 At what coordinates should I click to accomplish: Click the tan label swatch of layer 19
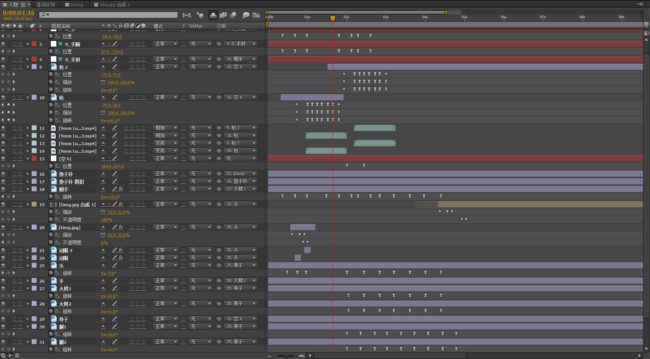[x=34, y=204]
